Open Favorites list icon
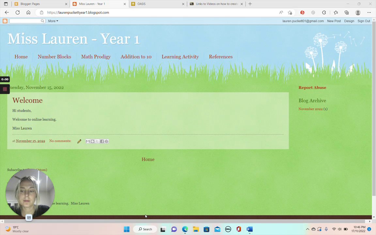This screenshot has height=235, width=376. [336, 12]
